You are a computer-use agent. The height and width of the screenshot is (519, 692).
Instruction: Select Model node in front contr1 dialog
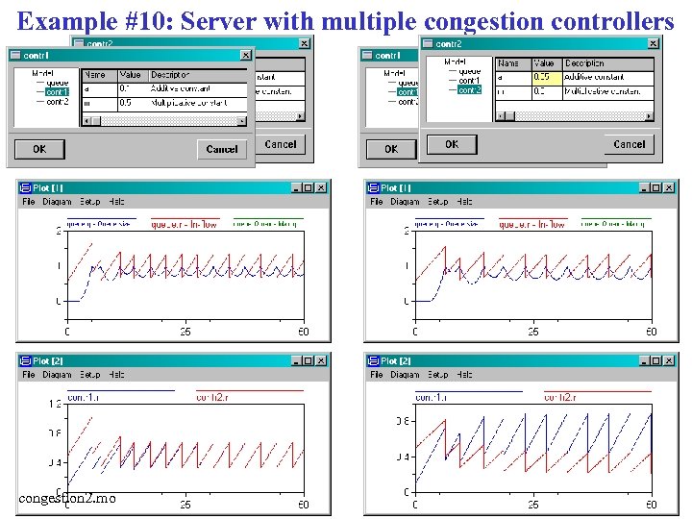coord(43,73)
